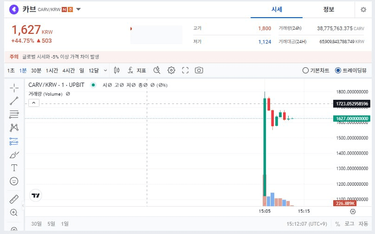The height and width of the screenshot is (234, 375).
Task: Click the +44.75% change value
Action: pos(23,41)
